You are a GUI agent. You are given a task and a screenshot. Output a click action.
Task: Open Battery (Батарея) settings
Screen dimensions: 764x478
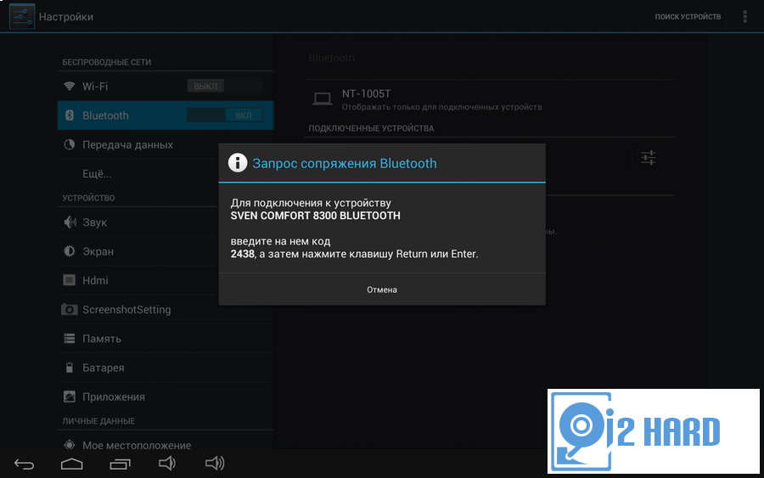166,368
